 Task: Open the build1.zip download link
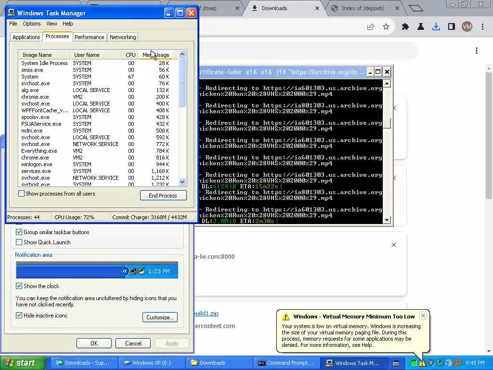click(207, 313)
